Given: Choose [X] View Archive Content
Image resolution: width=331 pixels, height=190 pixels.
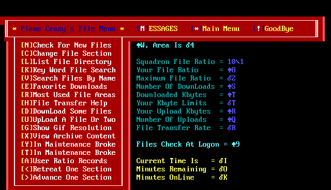Looking at the screenshot, I should pyautogui.click(x=68, y=136).
